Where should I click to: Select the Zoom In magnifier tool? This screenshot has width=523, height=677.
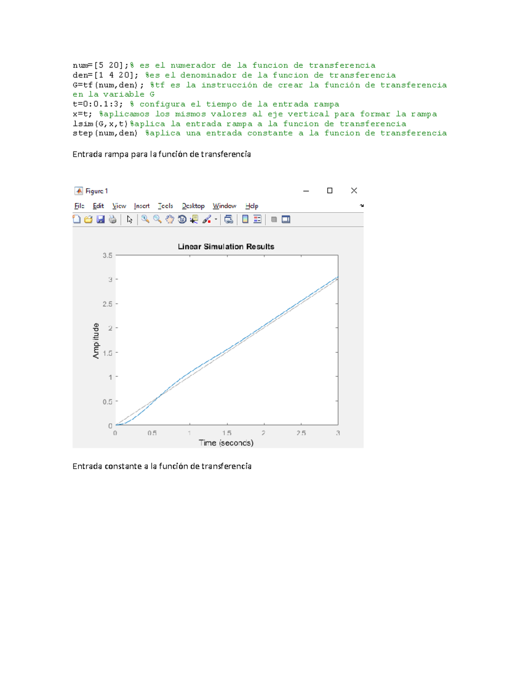pyautogui.click(x=145, y=219)
